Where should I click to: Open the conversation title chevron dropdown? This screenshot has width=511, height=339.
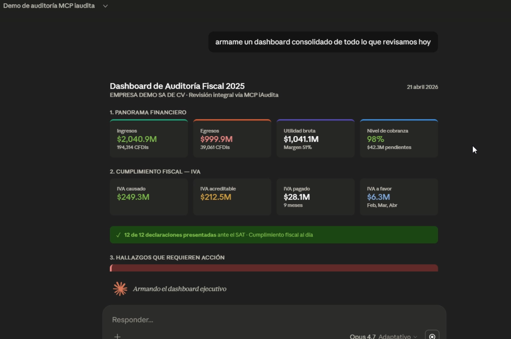coord(105,6)
